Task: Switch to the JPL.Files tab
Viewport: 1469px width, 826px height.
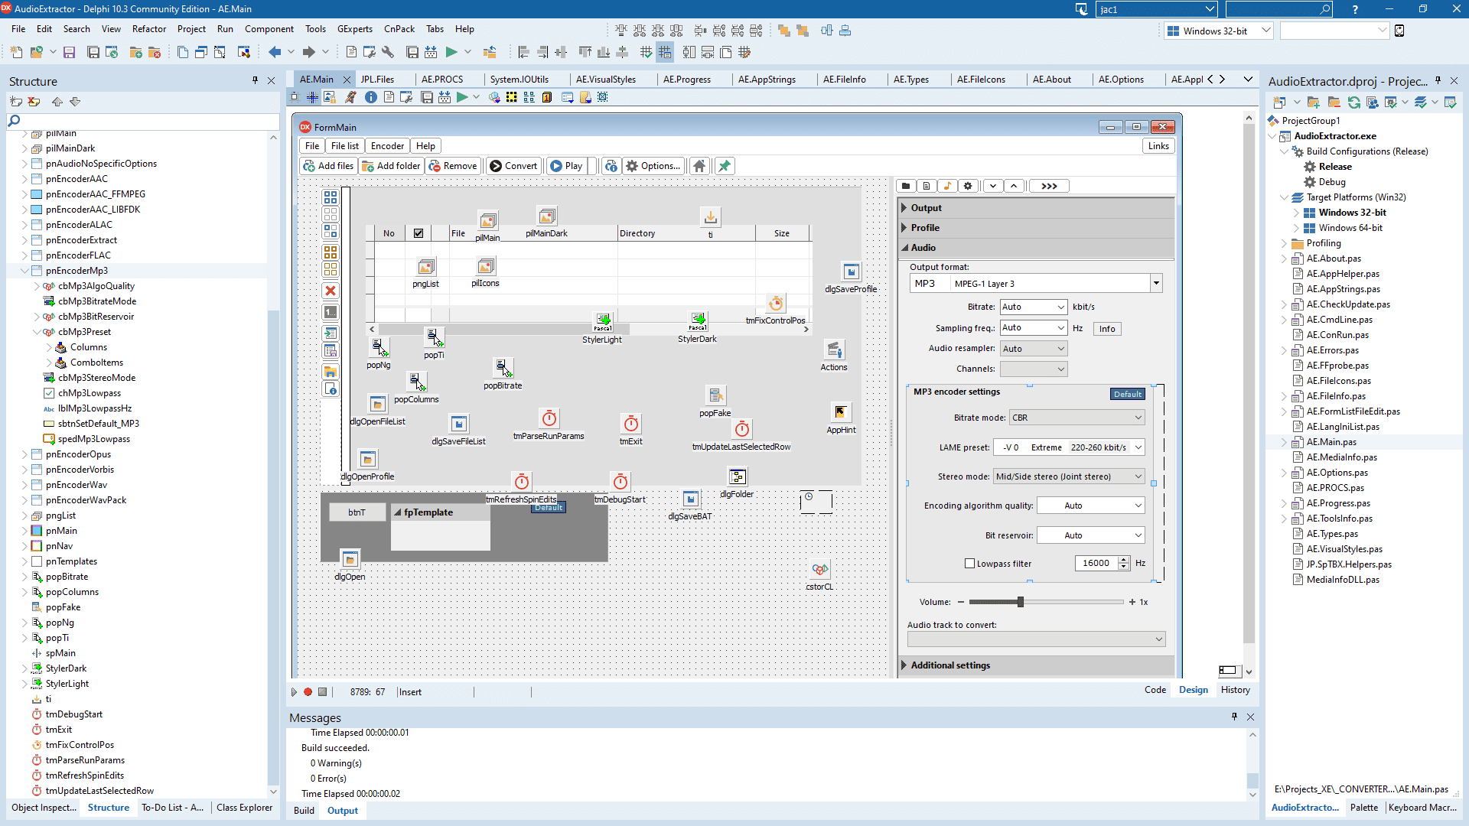Action: click(378, 80)
